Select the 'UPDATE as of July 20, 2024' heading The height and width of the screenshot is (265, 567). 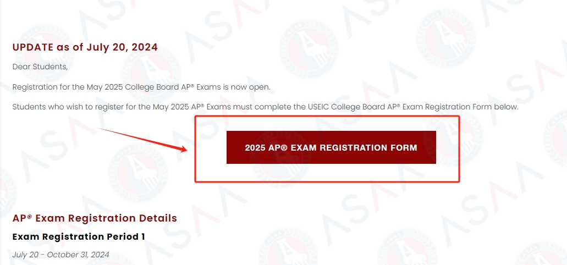[85, 47]
